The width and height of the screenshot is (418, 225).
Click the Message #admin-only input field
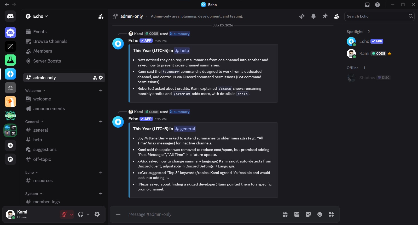pos(202,215)
